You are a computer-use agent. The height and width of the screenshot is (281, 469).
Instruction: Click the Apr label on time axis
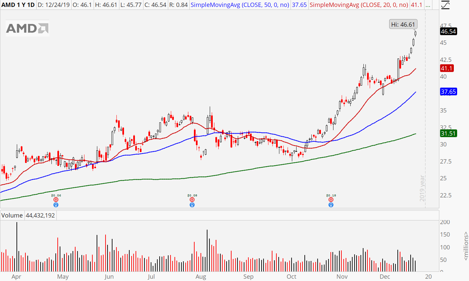(x=16, y=277)
